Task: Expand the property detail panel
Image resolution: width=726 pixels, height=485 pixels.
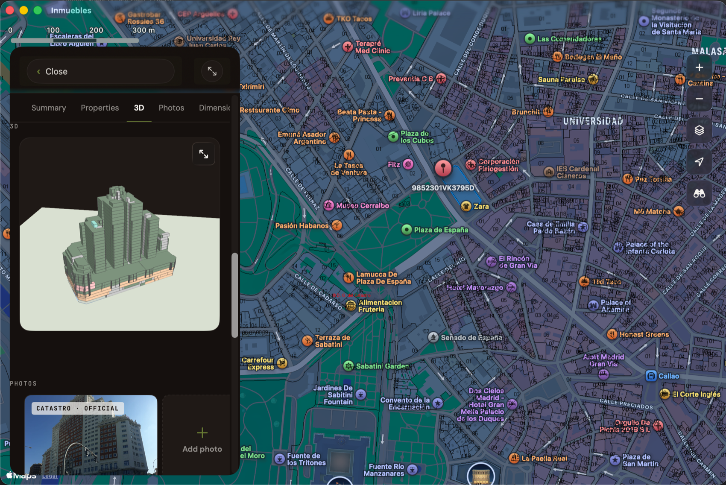Action: coord(212,71)
